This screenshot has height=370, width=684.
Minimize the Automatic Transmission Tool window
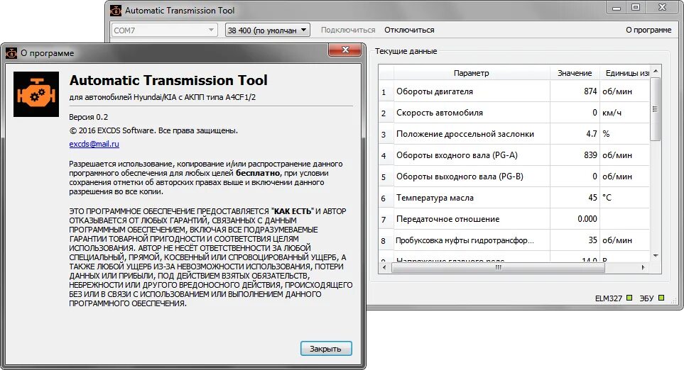pos(617,7)
